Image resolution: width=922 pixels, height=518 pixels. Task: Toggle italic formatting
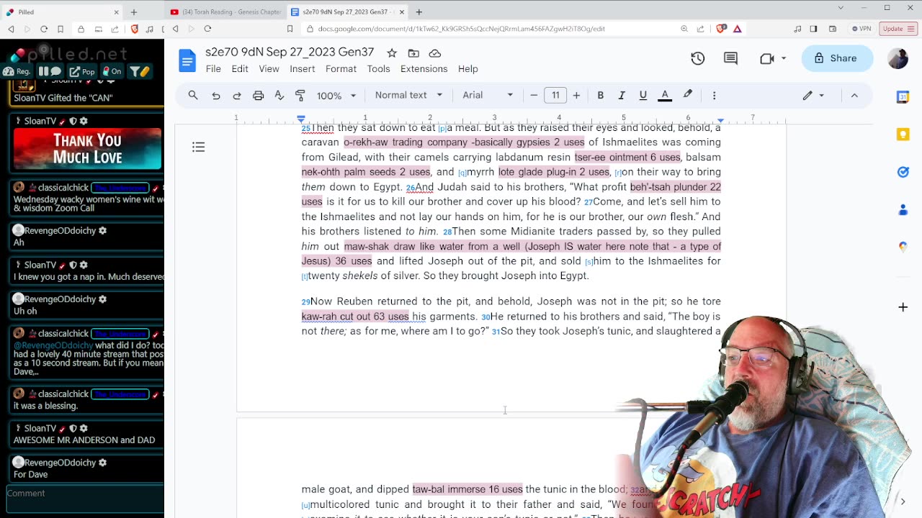622,95
